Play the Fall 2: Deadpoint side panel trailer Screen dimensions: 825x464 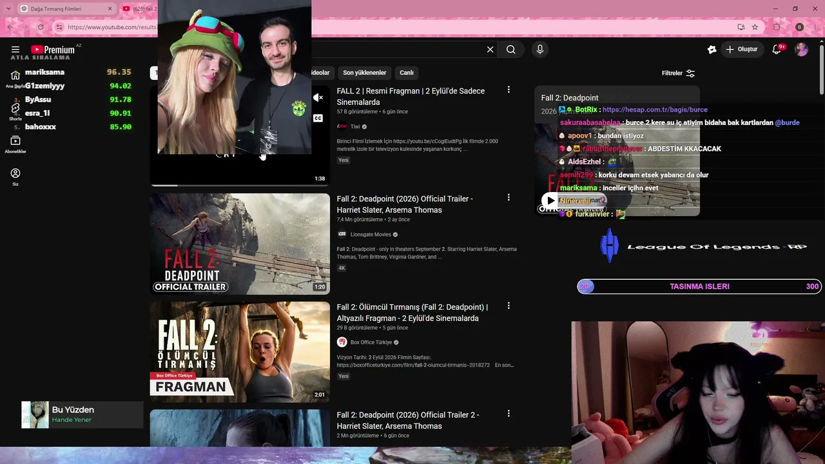(x=550, y=200)
